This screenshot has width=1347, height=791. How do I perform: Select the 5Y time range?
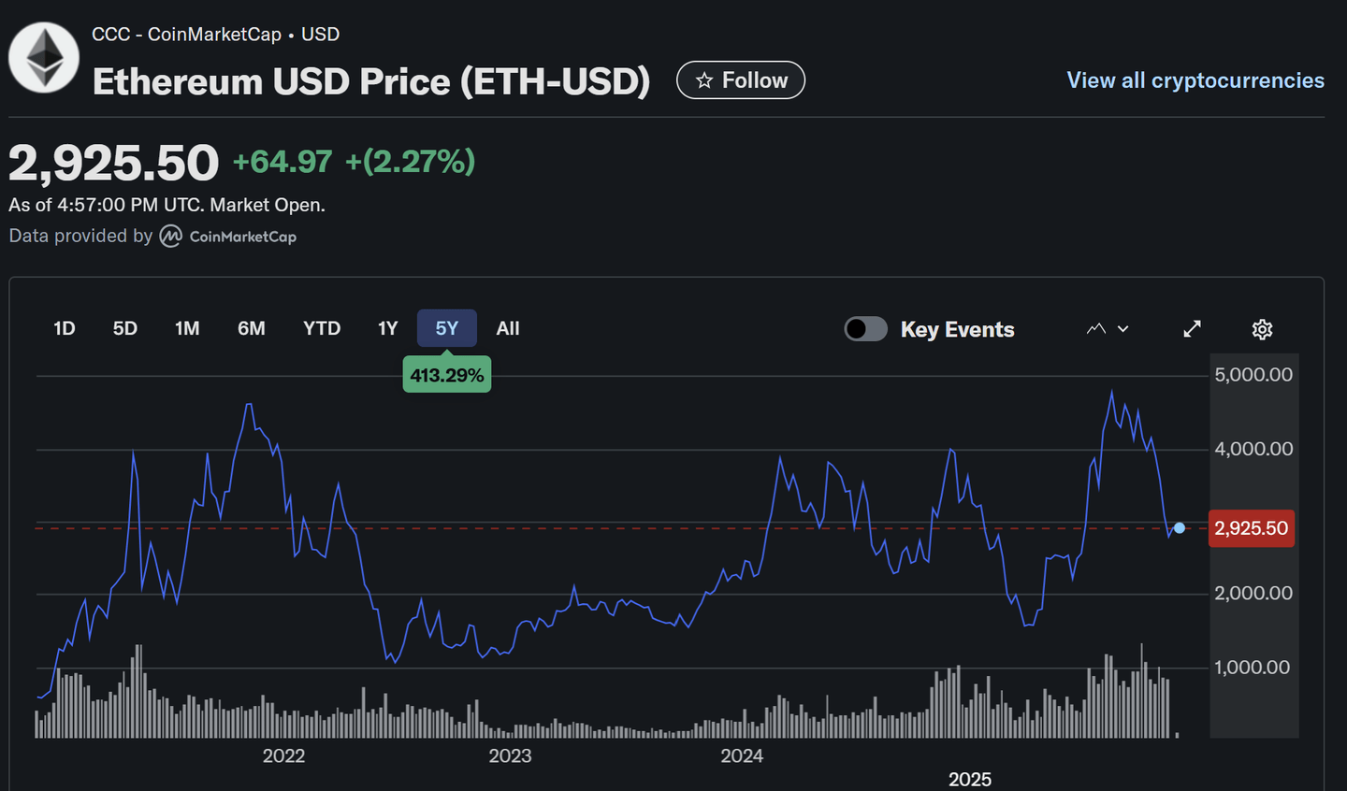pyautogui.click(x=447, y=328)
